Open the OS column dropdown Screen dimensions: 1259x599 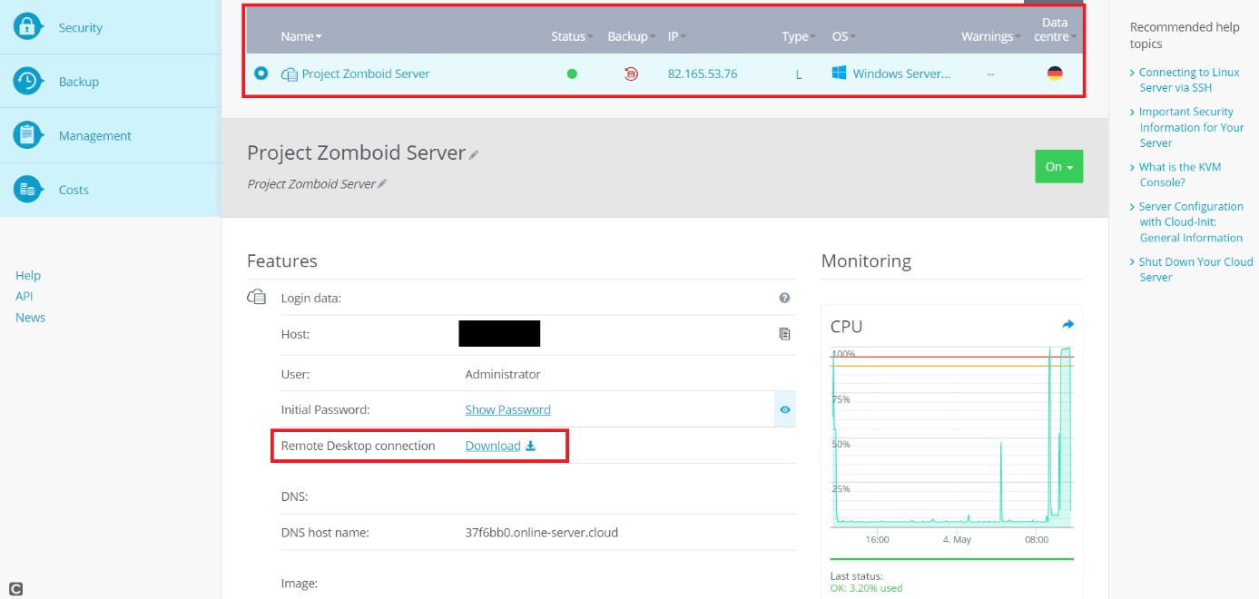[x=844, y=36]
